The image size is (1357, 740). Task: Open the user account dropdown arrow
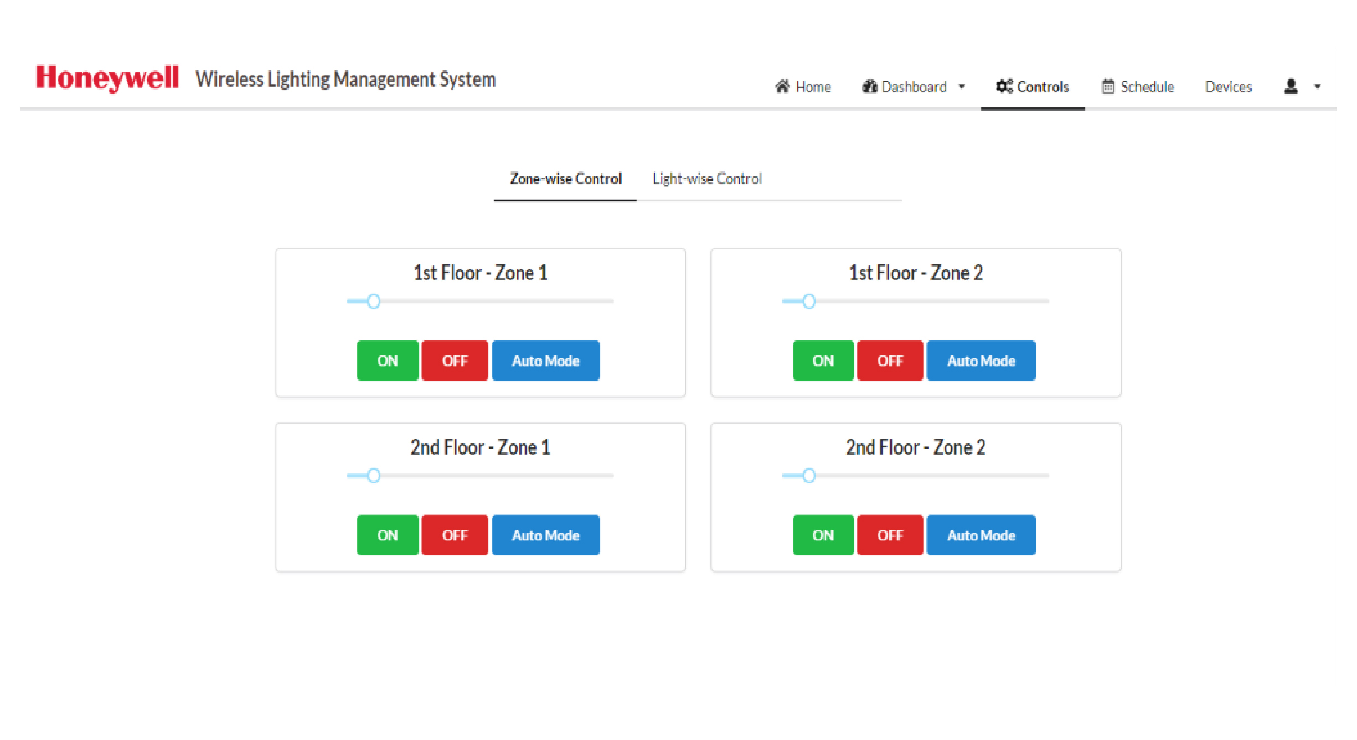[1317, 86]
